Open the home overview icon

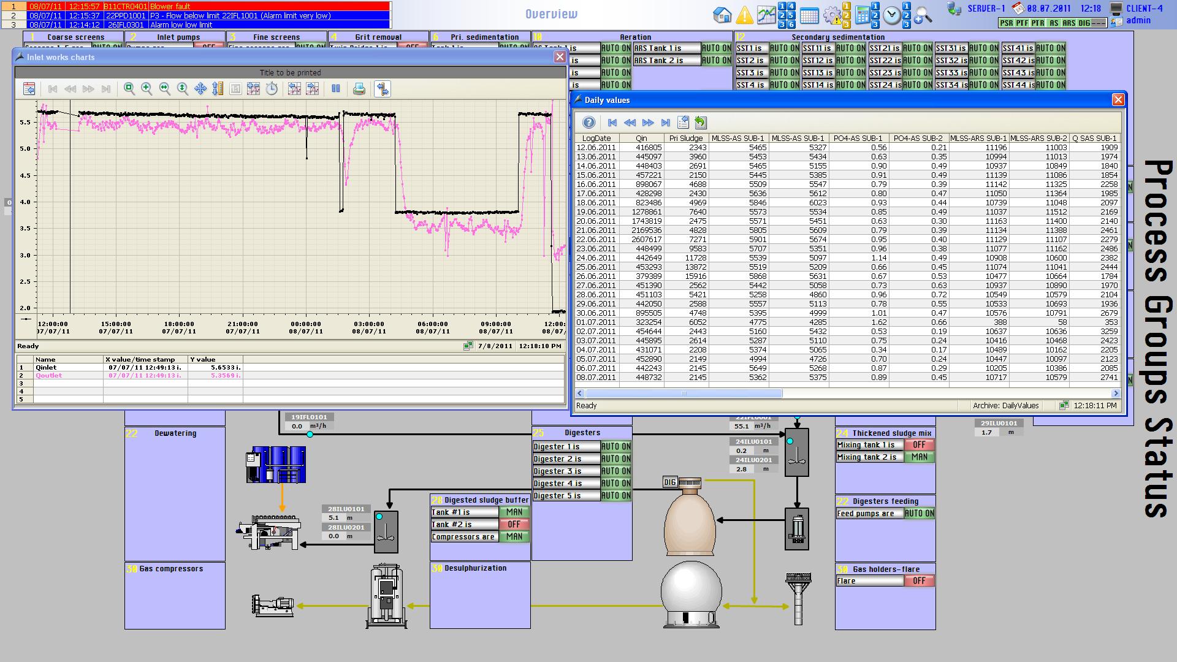(722, 15)
